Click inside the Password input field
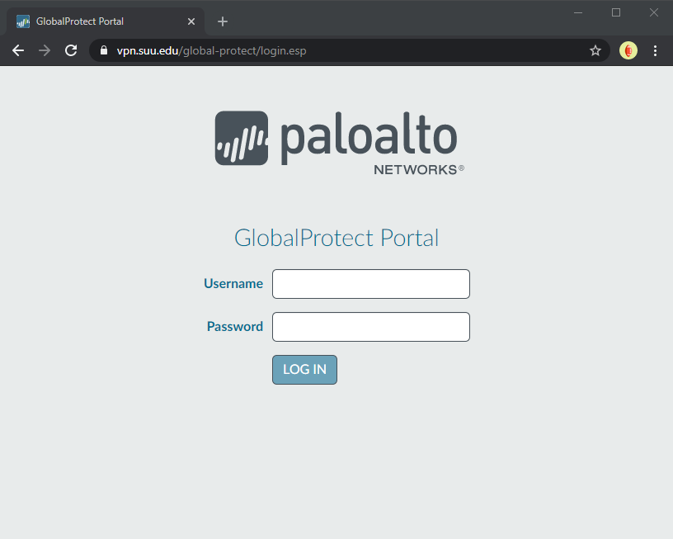 pyautogui.click(x=370, y=326)
